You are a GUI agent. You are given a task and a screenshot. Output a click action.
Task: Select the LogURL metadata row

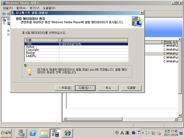pos(76,56)
